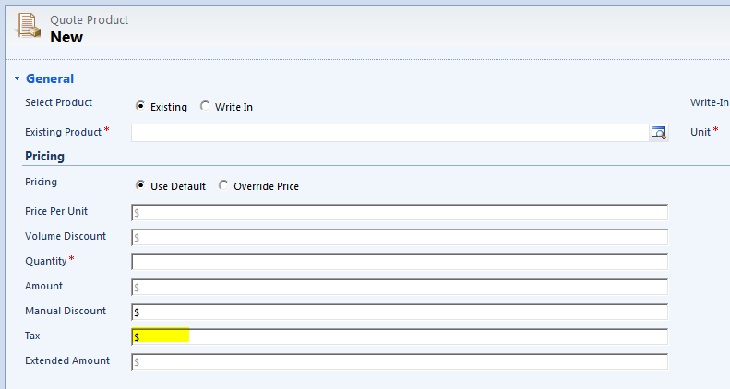This screenshot has height=389, width=730.
Task: Choose the Override Price radio button
Action: coord(223,185)
